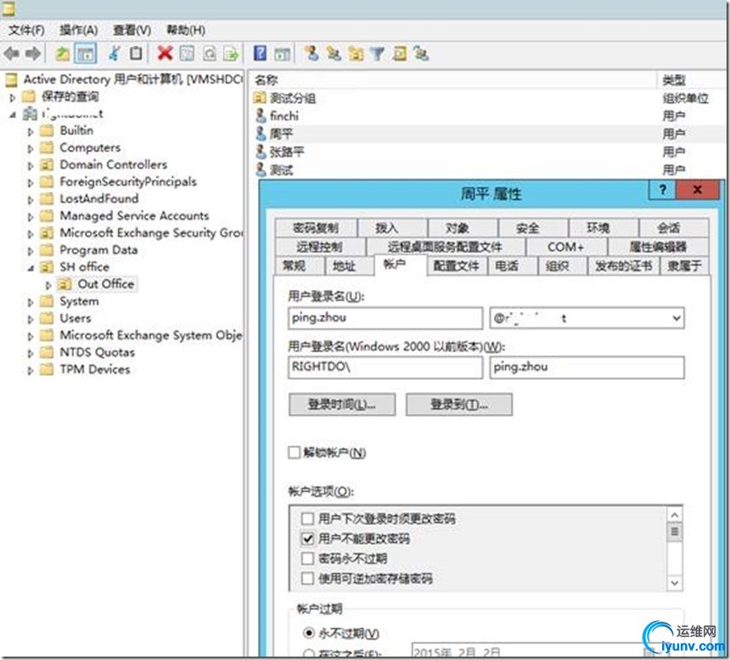The height and width of the screenshot is (660, 730).
Task: Check 用户下次登录时须更改密码
Action: (x=307, y=518)
